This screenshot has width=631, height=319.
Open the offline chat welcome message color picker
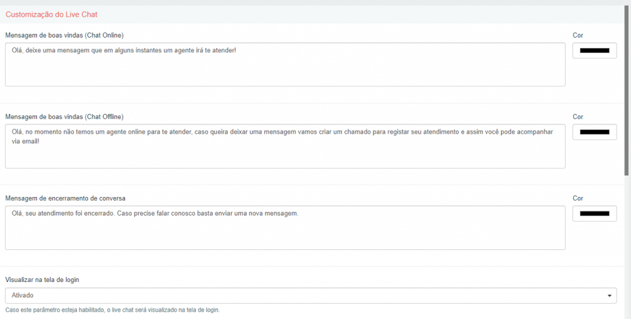click(595, 132)
